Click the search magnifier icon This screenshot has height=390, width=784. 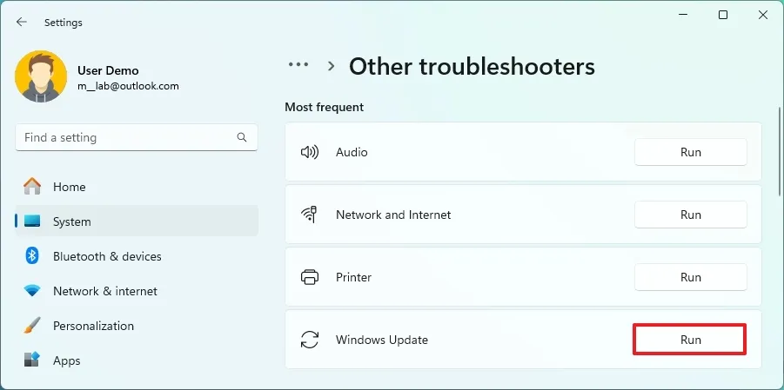click(242, 137)
